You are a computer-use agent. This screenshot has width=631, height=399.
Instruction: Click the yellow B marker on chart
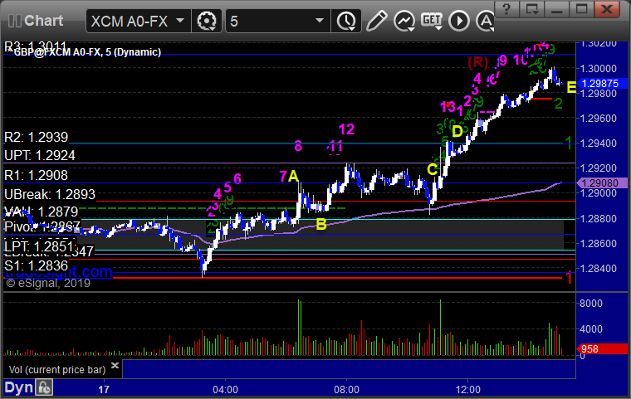321,224
